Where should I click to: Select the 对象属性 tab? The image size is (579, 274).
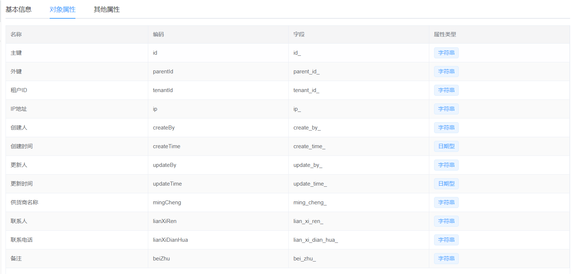pos(63,10)
